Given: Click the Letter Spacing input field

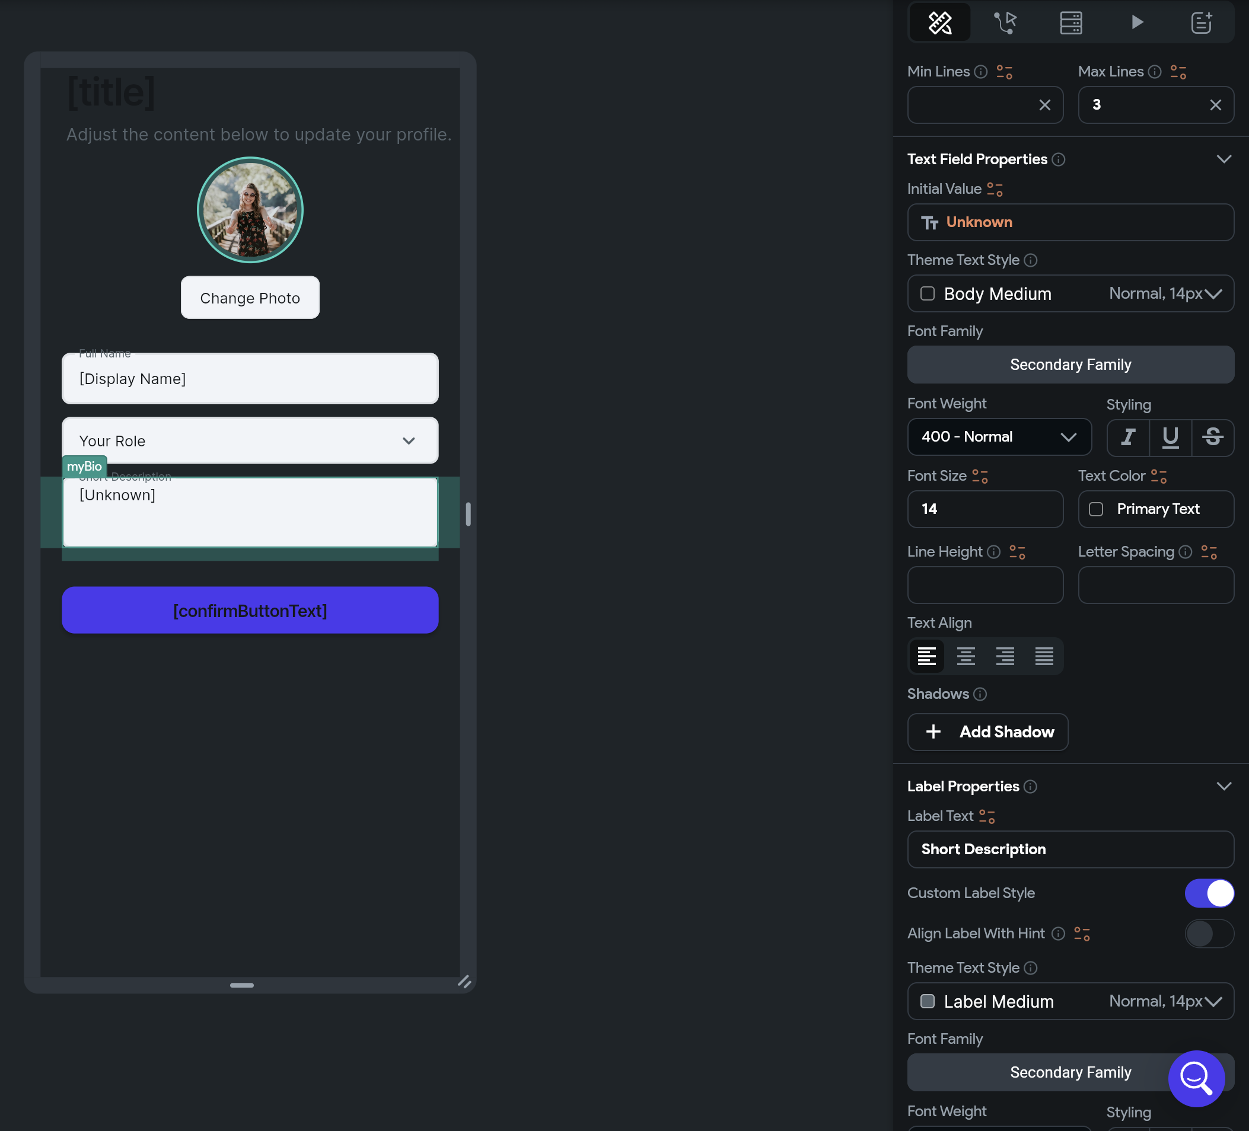Looking at the screenshot, I should point(1155,585).
